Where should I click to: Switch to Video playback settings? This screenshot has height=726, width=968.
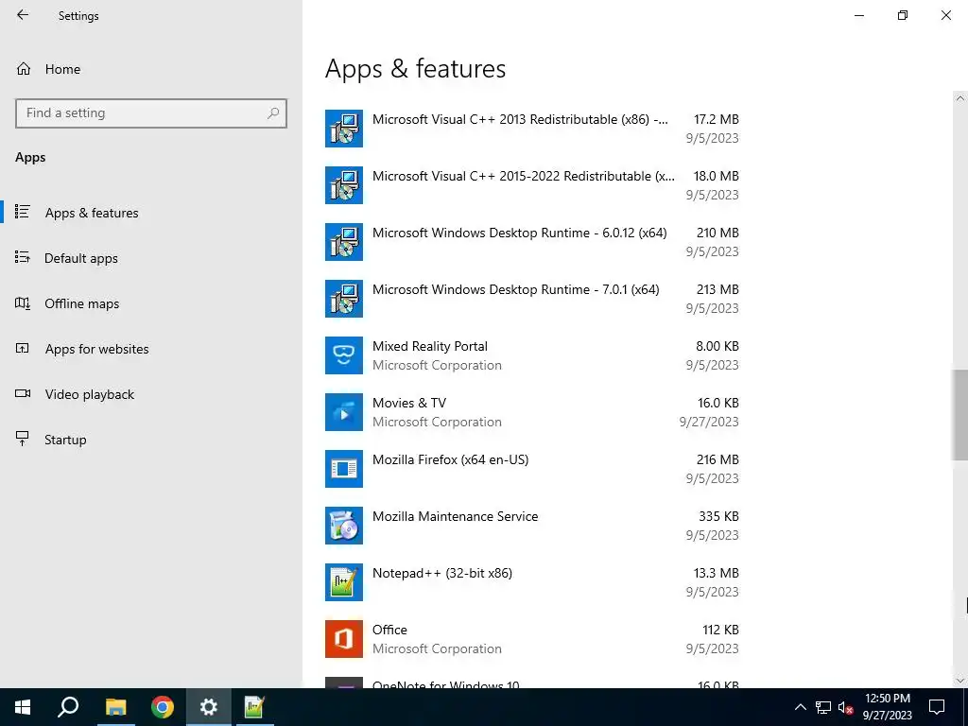pos(90,394)
